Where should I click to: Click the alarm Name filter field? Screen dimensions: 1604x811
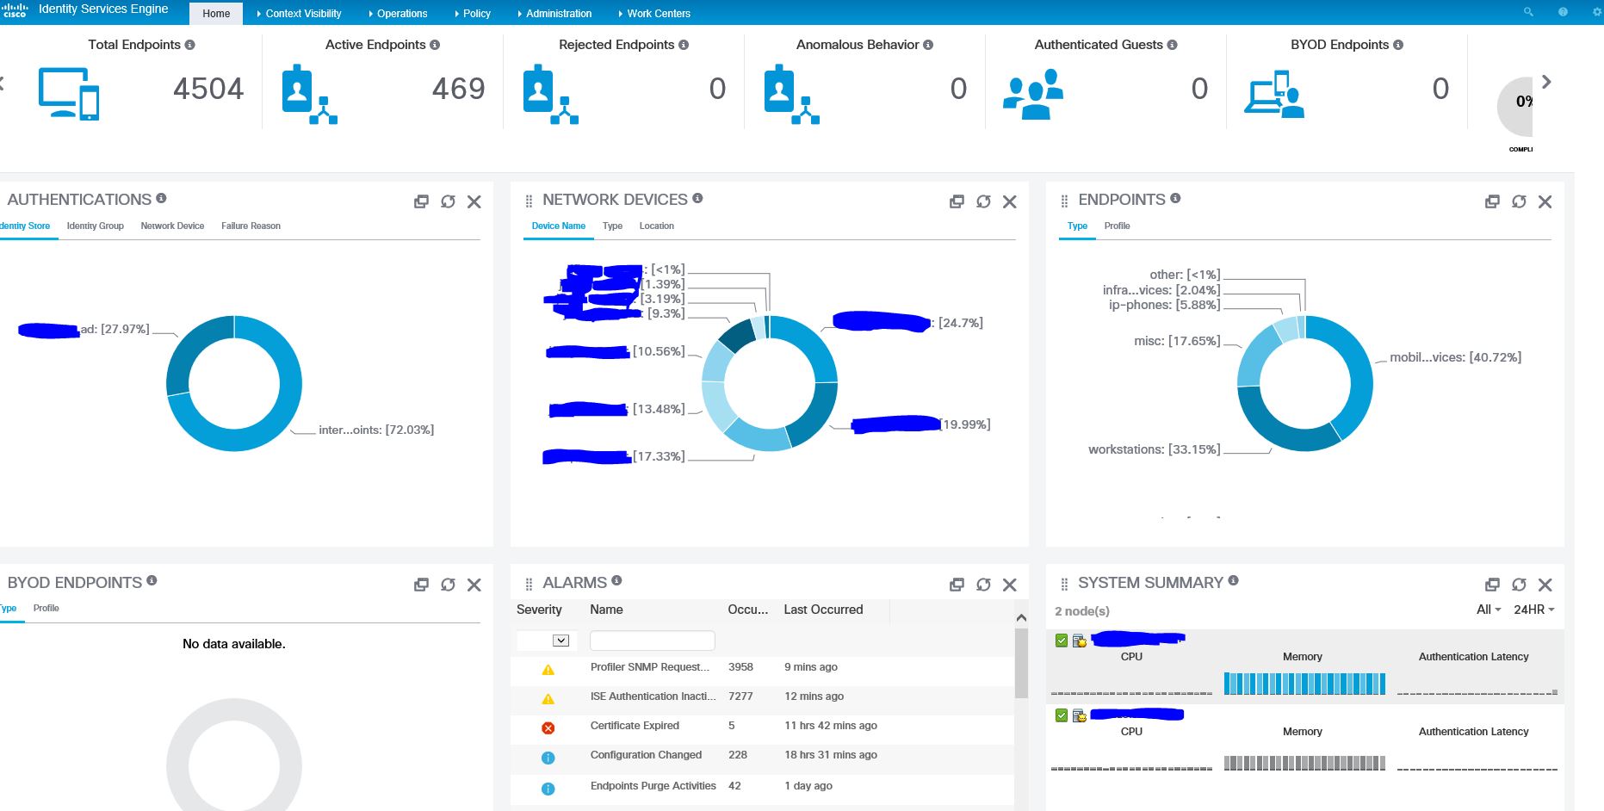pyautogui.click(x=652, y=641)
